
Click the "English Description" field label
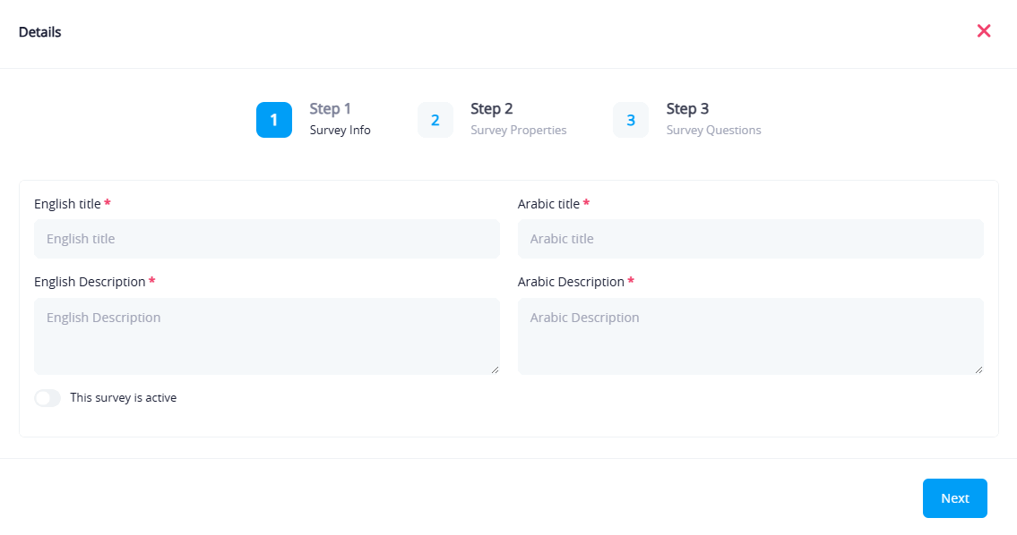90,282
